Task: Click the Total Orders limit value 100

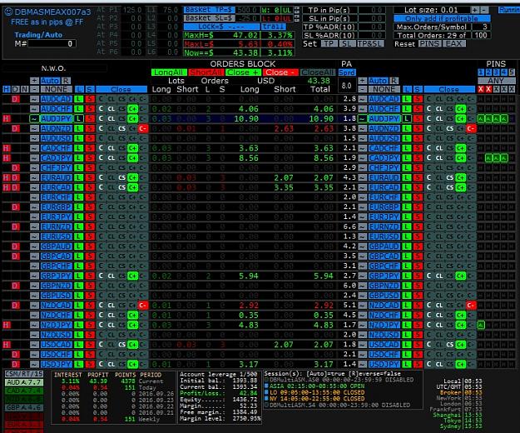Action: click(481, 35)
